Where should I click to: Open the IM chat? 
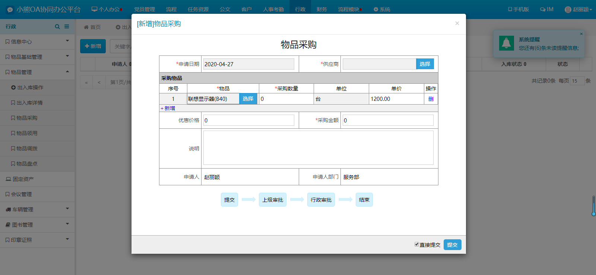547,9
